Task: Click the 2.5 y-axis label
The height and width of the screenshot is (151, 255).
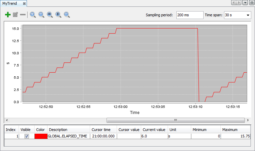Action: 16,90
